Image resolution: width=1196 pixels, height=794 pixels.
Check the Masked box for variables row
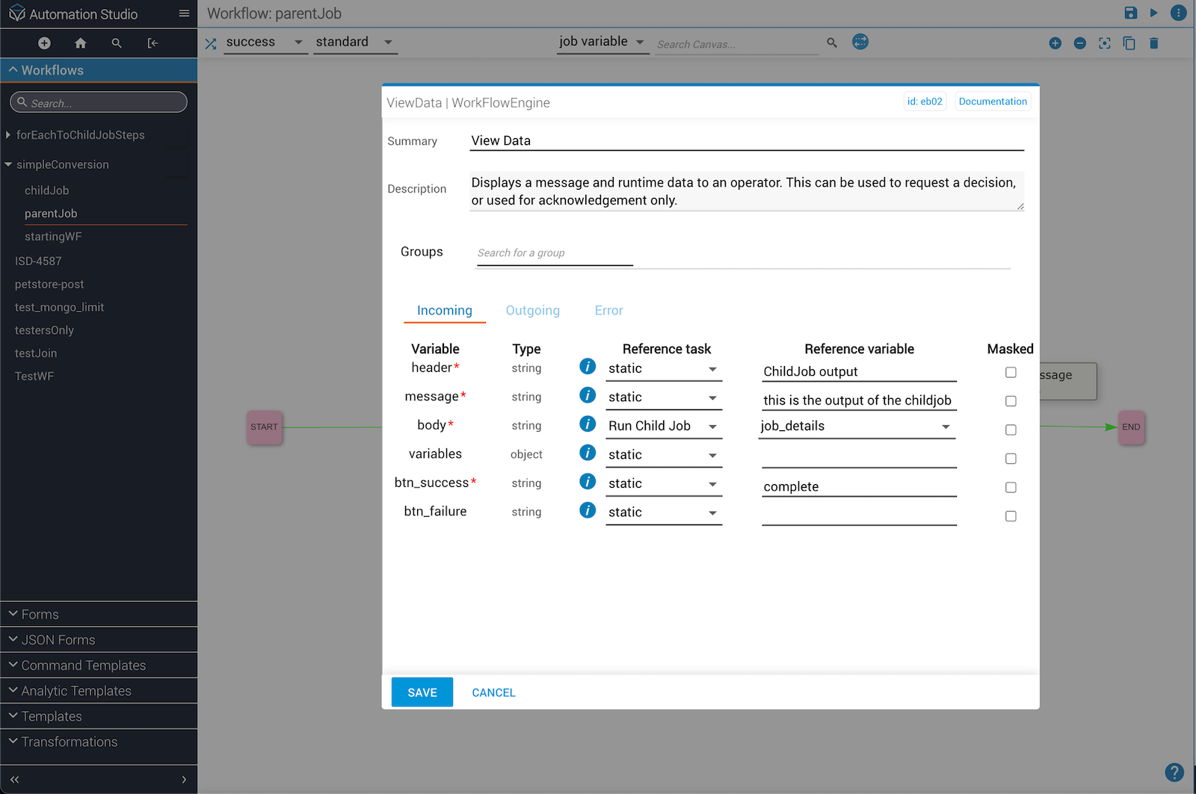click(1011, 459)
